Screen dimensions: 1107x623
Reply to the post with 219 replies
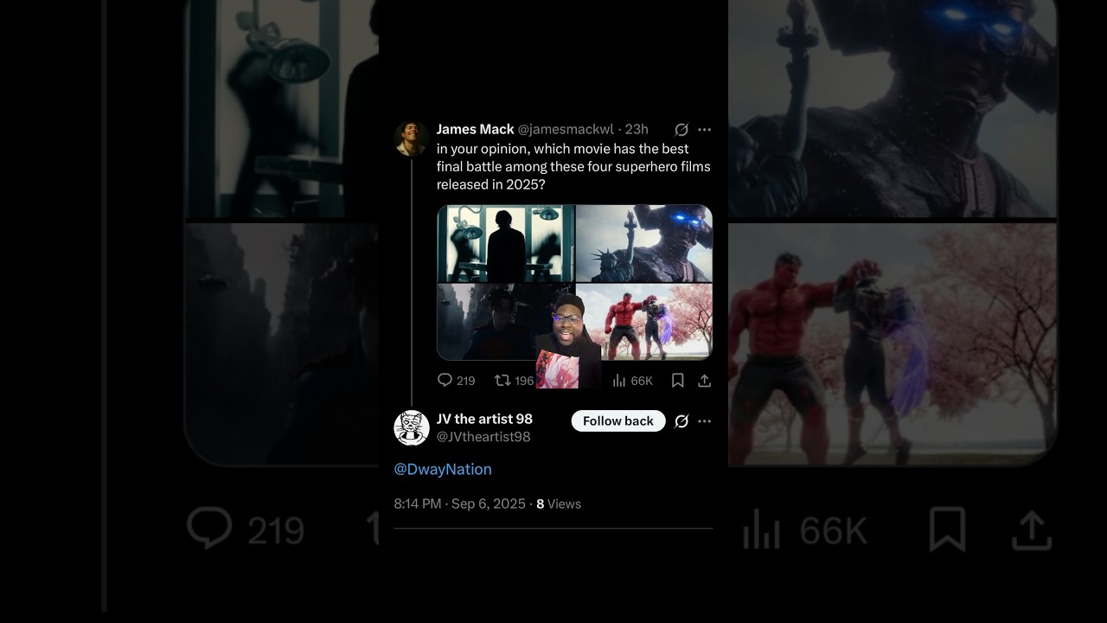pos(457,381)
